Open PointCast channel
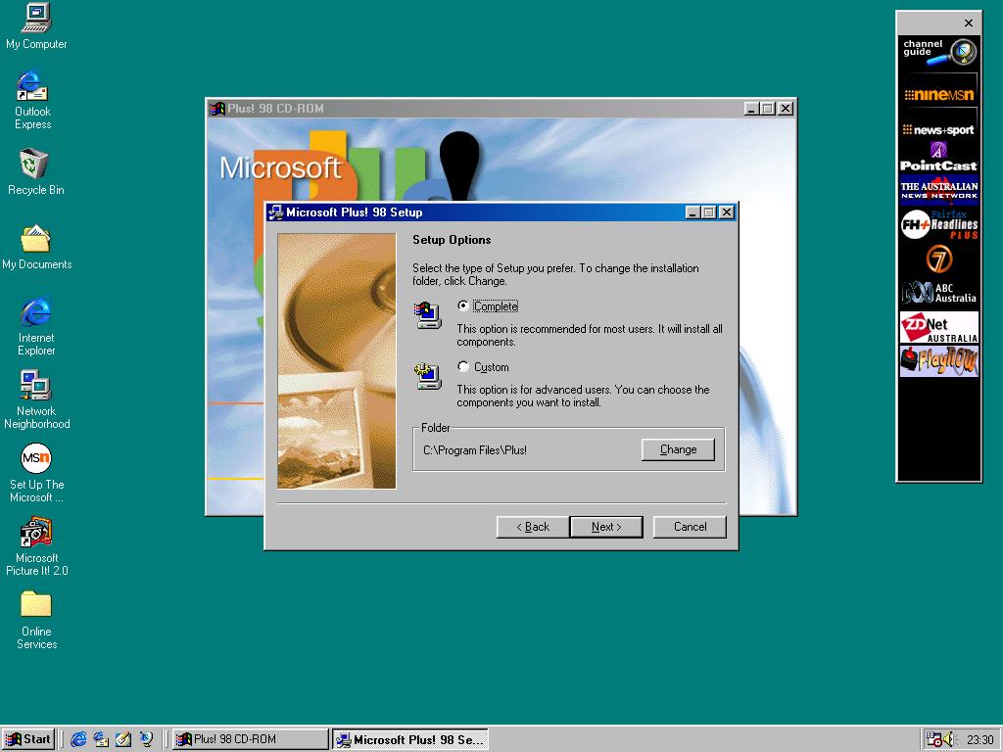Image resolution: width=1003 pixels, height=752 pixels. click(939, 158)
